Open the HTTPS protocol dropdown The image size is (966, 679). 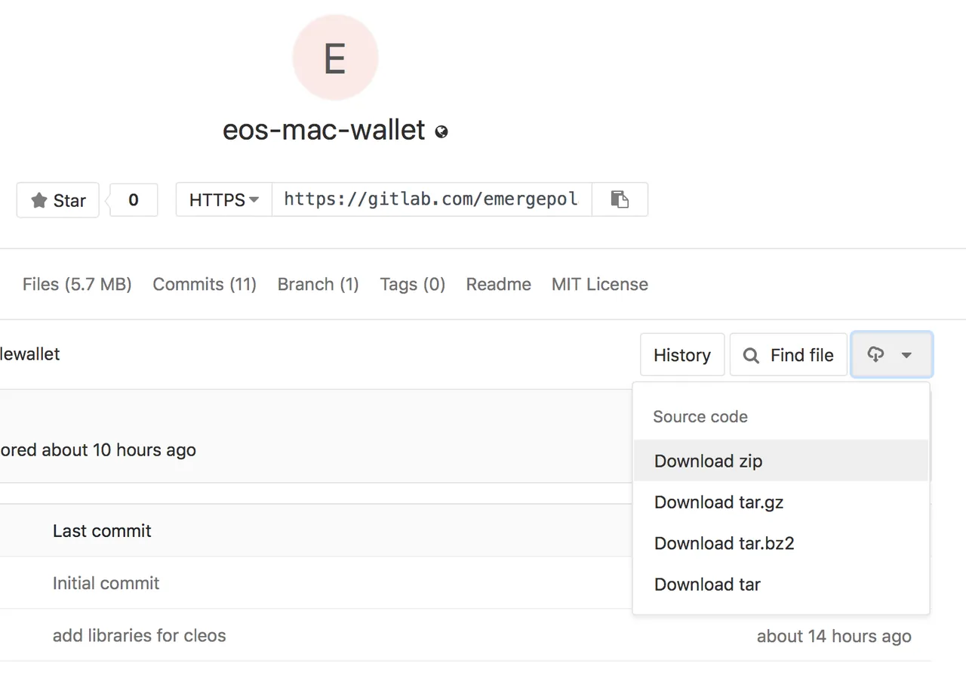click(x=224, y=199)
